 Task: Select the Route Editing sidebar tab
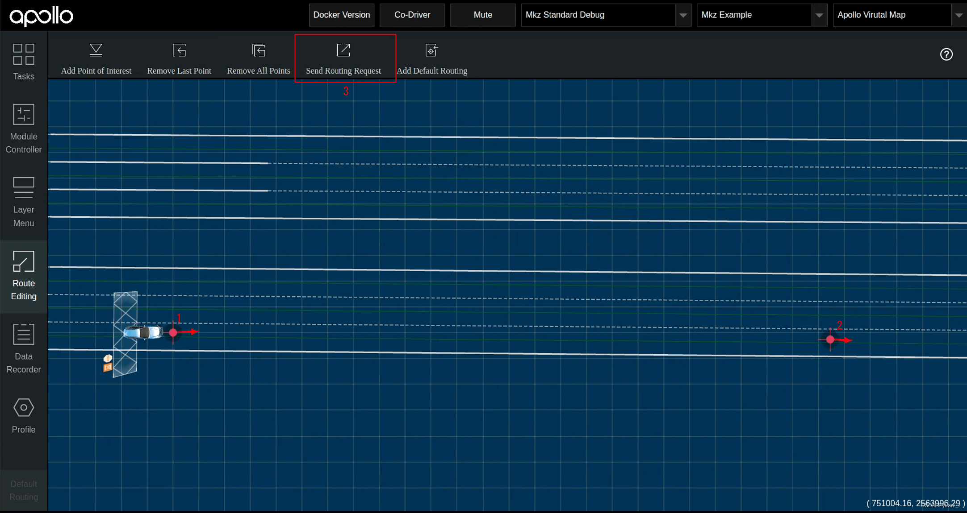[24, 275]
